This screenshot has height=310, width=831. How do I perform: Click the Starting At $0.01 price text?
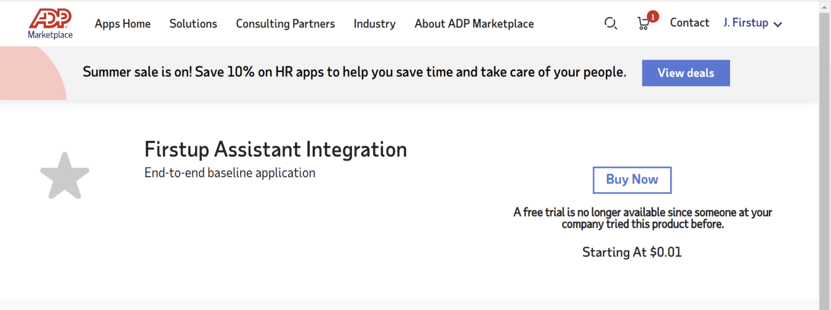[x=632, y=252]
